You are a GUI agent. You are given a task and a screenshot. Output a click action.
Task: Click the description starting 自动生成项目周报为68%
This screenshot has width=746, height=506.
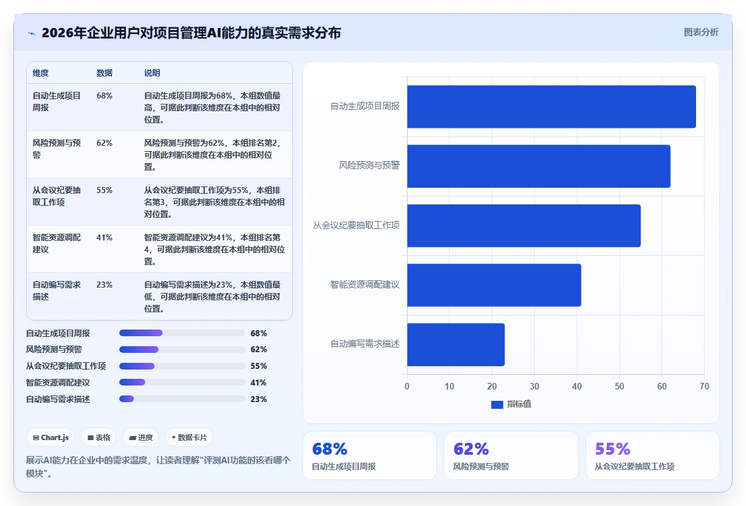pyautogui.click(x=212, y=107)
